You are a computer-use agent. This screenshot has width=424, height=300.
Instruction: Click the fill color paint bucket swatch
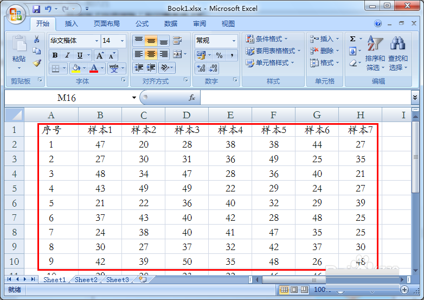(x=75, y=68)
